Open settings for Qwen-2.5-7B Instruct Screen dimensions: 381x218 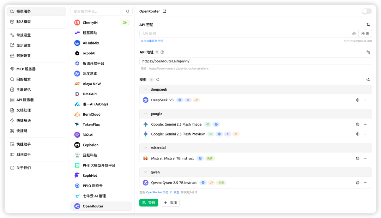click(x=357, y=183)
